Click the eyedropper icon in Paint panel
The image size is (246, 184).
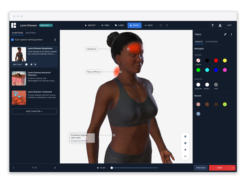coord(225,34)
